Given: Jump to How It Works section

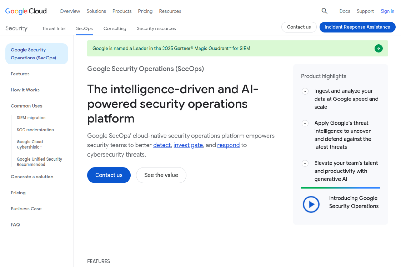Looking at the screenshot, I should [25, 90].
